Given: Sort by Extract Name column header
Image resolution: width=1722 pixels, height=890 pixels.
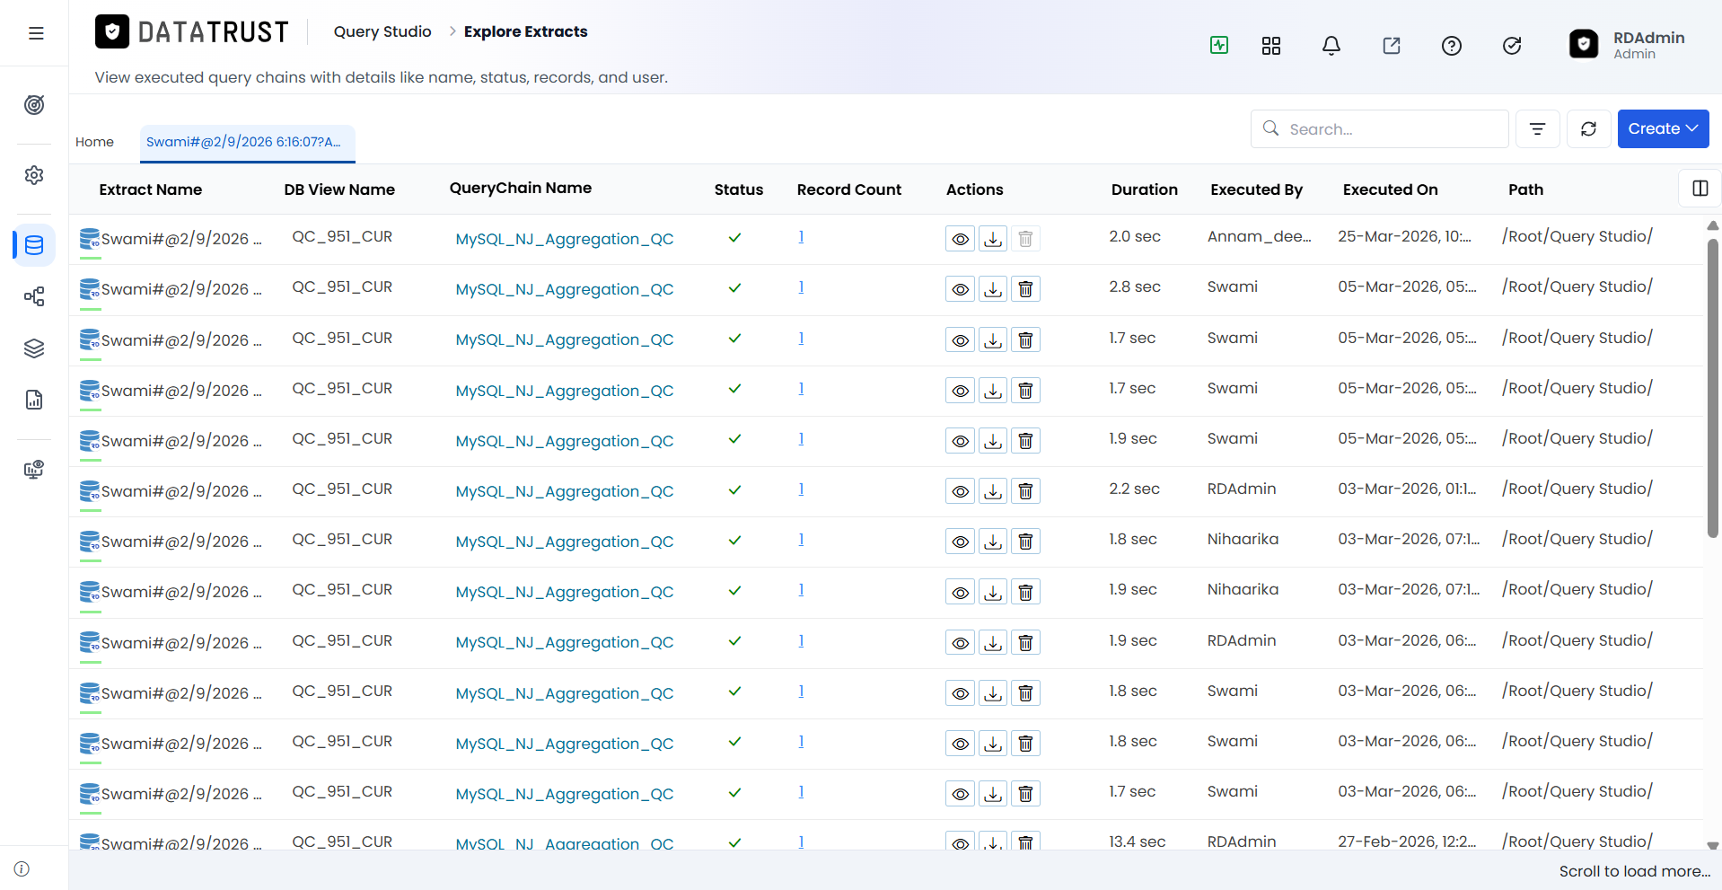Looking at the screenshot, I should [x=150, y=189].
